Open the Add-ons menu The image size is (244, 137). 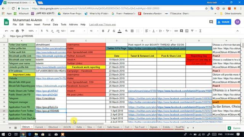pos(73,24)
